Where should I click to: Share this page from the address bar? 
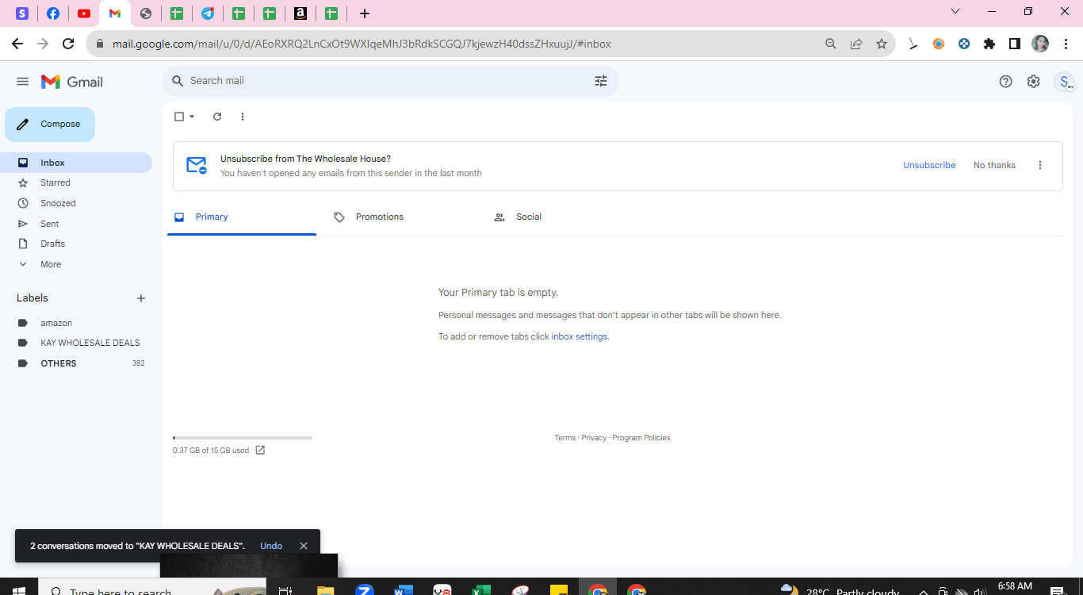[856, 44]
